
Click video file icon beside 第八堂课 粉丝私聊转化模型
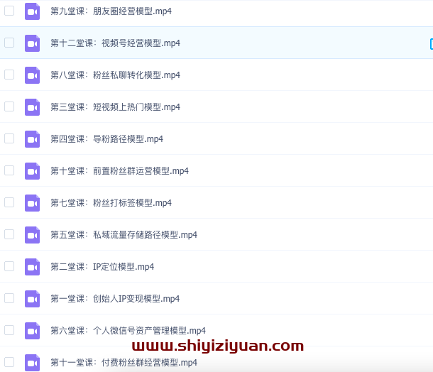(32, 75)
